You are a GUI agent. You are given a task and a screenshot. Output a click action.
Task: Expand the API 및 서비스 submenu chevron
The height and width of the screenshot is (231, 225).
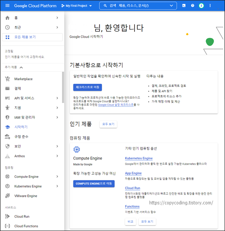click(57, 98)
